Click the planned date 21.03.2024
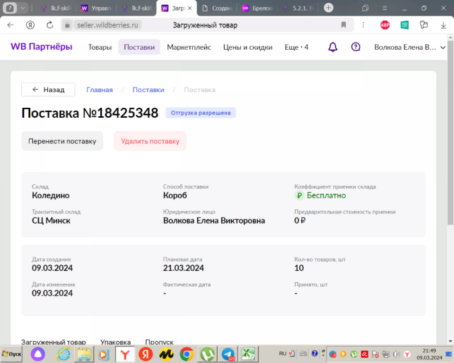Viewport: 454px width, 363px height. 183,268
